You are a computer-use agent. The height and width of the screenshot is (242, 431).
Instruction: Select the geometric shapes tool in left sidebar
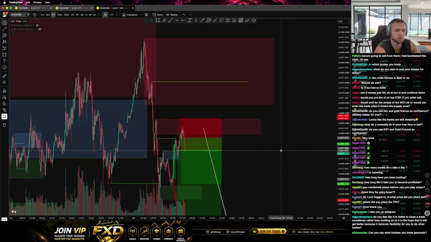coord(4,54)
